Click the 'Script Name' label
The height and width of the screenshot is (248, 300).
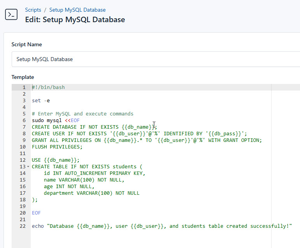pyautogui.click(x=26, y=44)
